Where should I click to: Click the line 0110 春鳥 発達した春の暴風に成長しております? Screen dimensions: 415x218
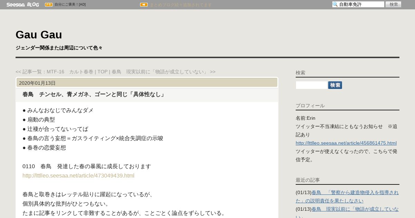click(x=87, y=166)
